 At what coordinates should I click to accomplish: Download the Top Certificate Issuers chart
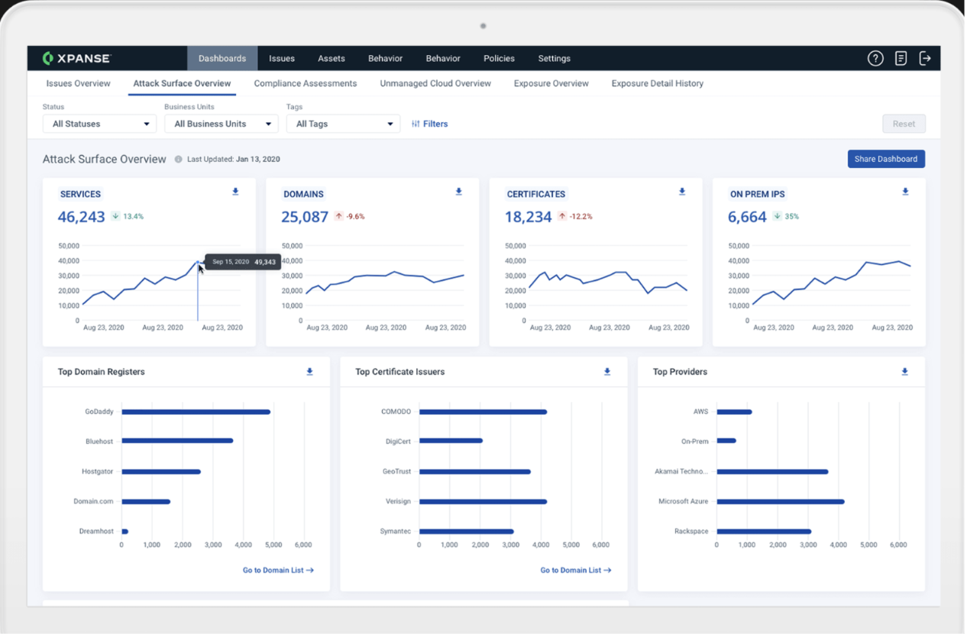point(607,372)
